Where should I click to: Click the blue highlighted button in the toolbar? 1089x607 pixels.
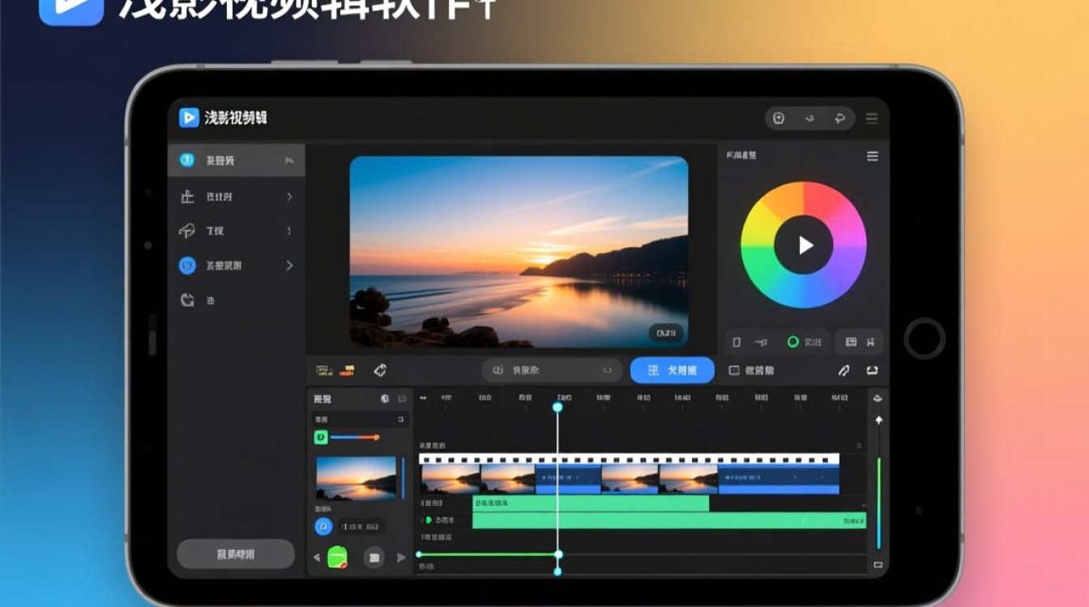point(673,371)
